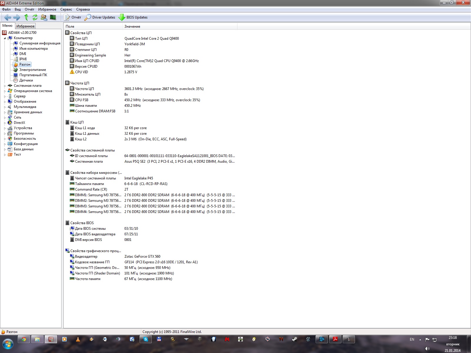Launch World of Warcraft from the taskbar

(173, 339)
